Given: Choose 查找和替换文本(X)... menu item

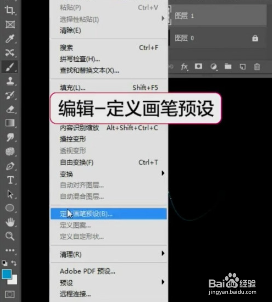Looking at the screenshot, I should pyautogui.click(x=109, y=71).
